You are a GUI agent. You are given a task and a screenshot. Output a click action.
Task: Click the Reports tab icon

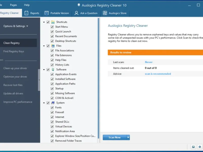[26, 13]
